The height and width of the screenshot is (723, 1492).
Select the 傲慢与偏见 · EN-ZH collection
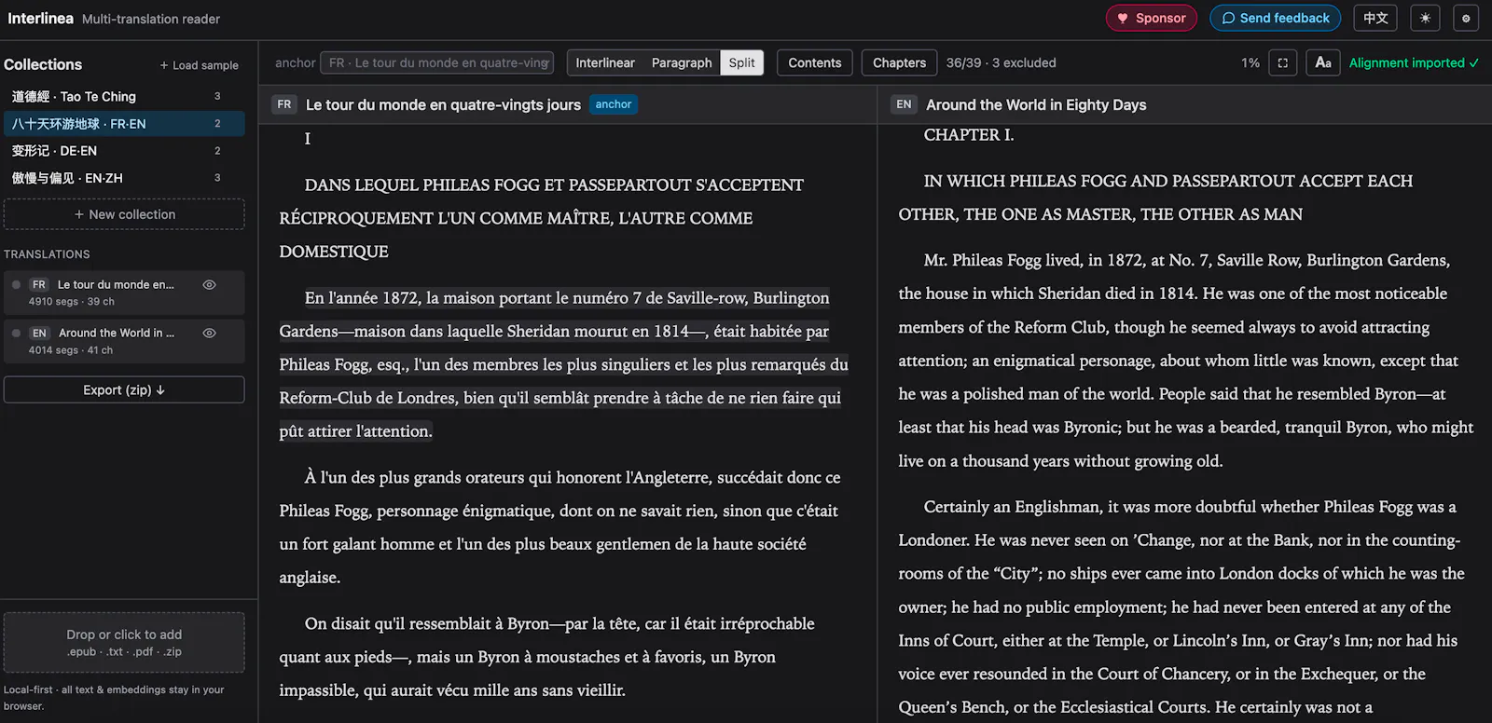pyautogui.click(x=124, y=178)
